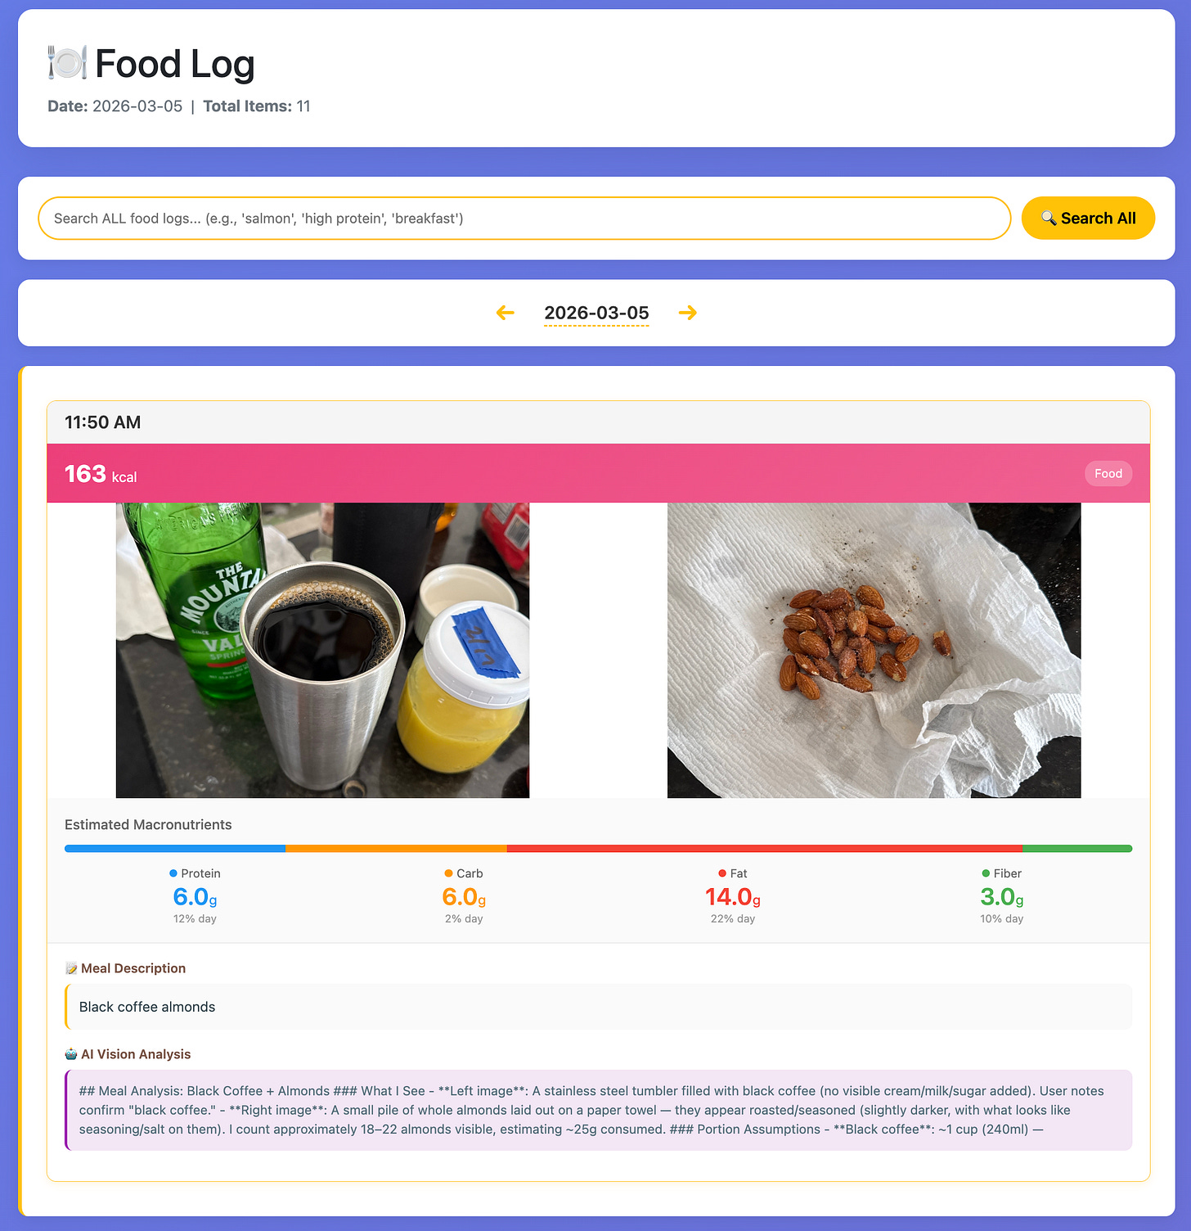Open the black coffee tumbler photo

(x=322, y=651)
